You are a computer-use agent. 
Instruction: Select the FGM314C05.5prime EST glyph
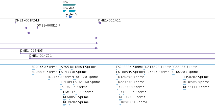(70, 95)
